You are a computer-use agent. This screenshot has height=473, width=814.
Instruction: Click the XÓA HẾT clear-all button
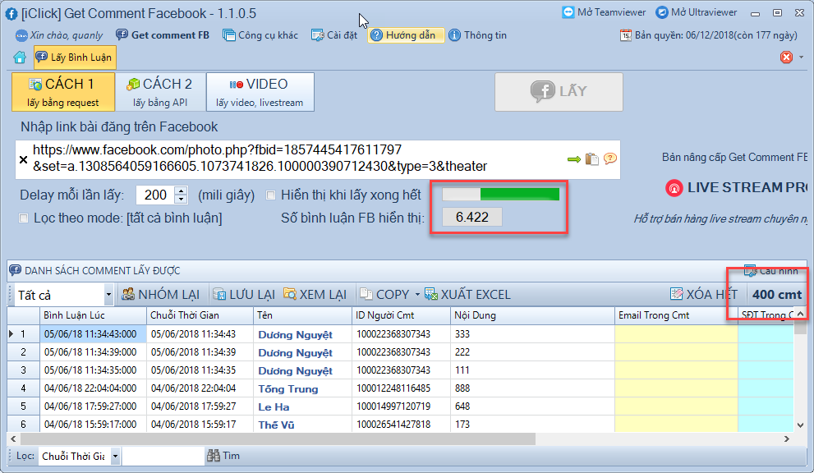pyautogui.click(x=703, y=294)
